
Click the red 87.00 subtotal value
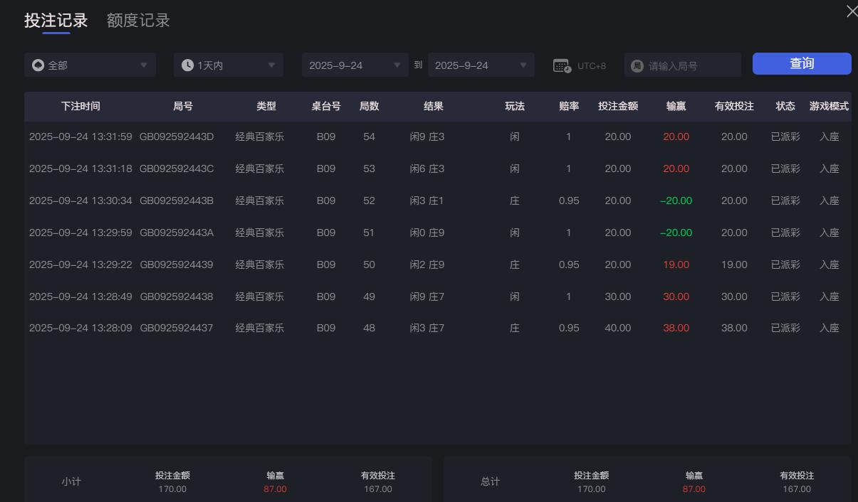(274, 489)
